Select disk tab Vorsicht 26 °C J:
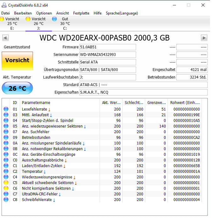Viewport: 220px width, 218px height. [x=39, y=24]
